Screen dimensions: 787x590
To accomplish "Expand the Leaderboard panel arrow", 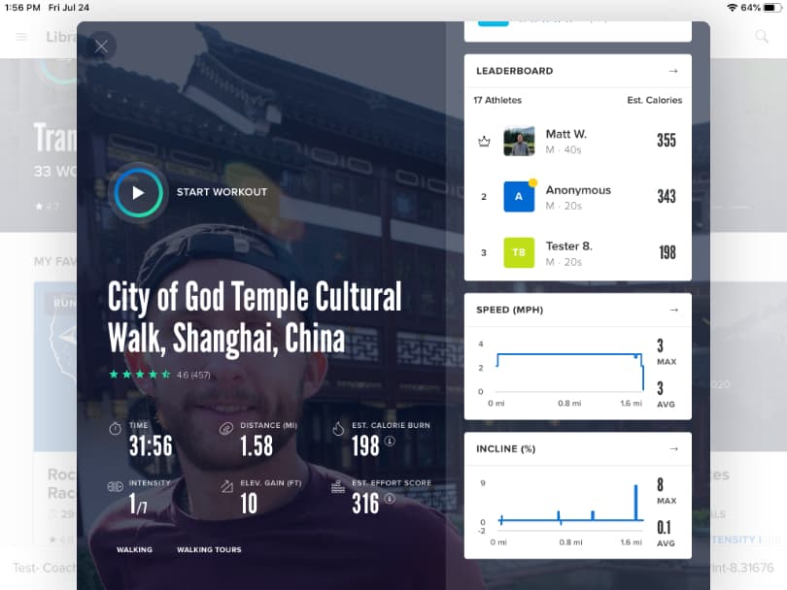I will click(x=674, y=70).
